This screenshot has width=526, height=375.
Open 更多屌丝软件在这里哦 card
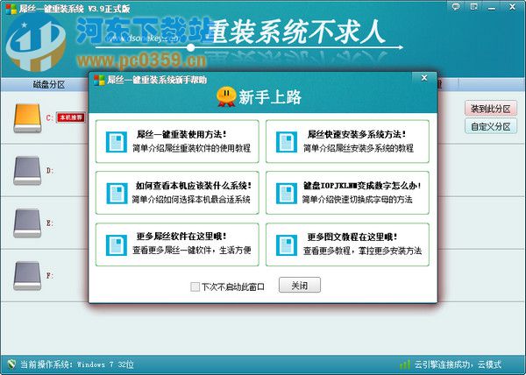(177, 244)
